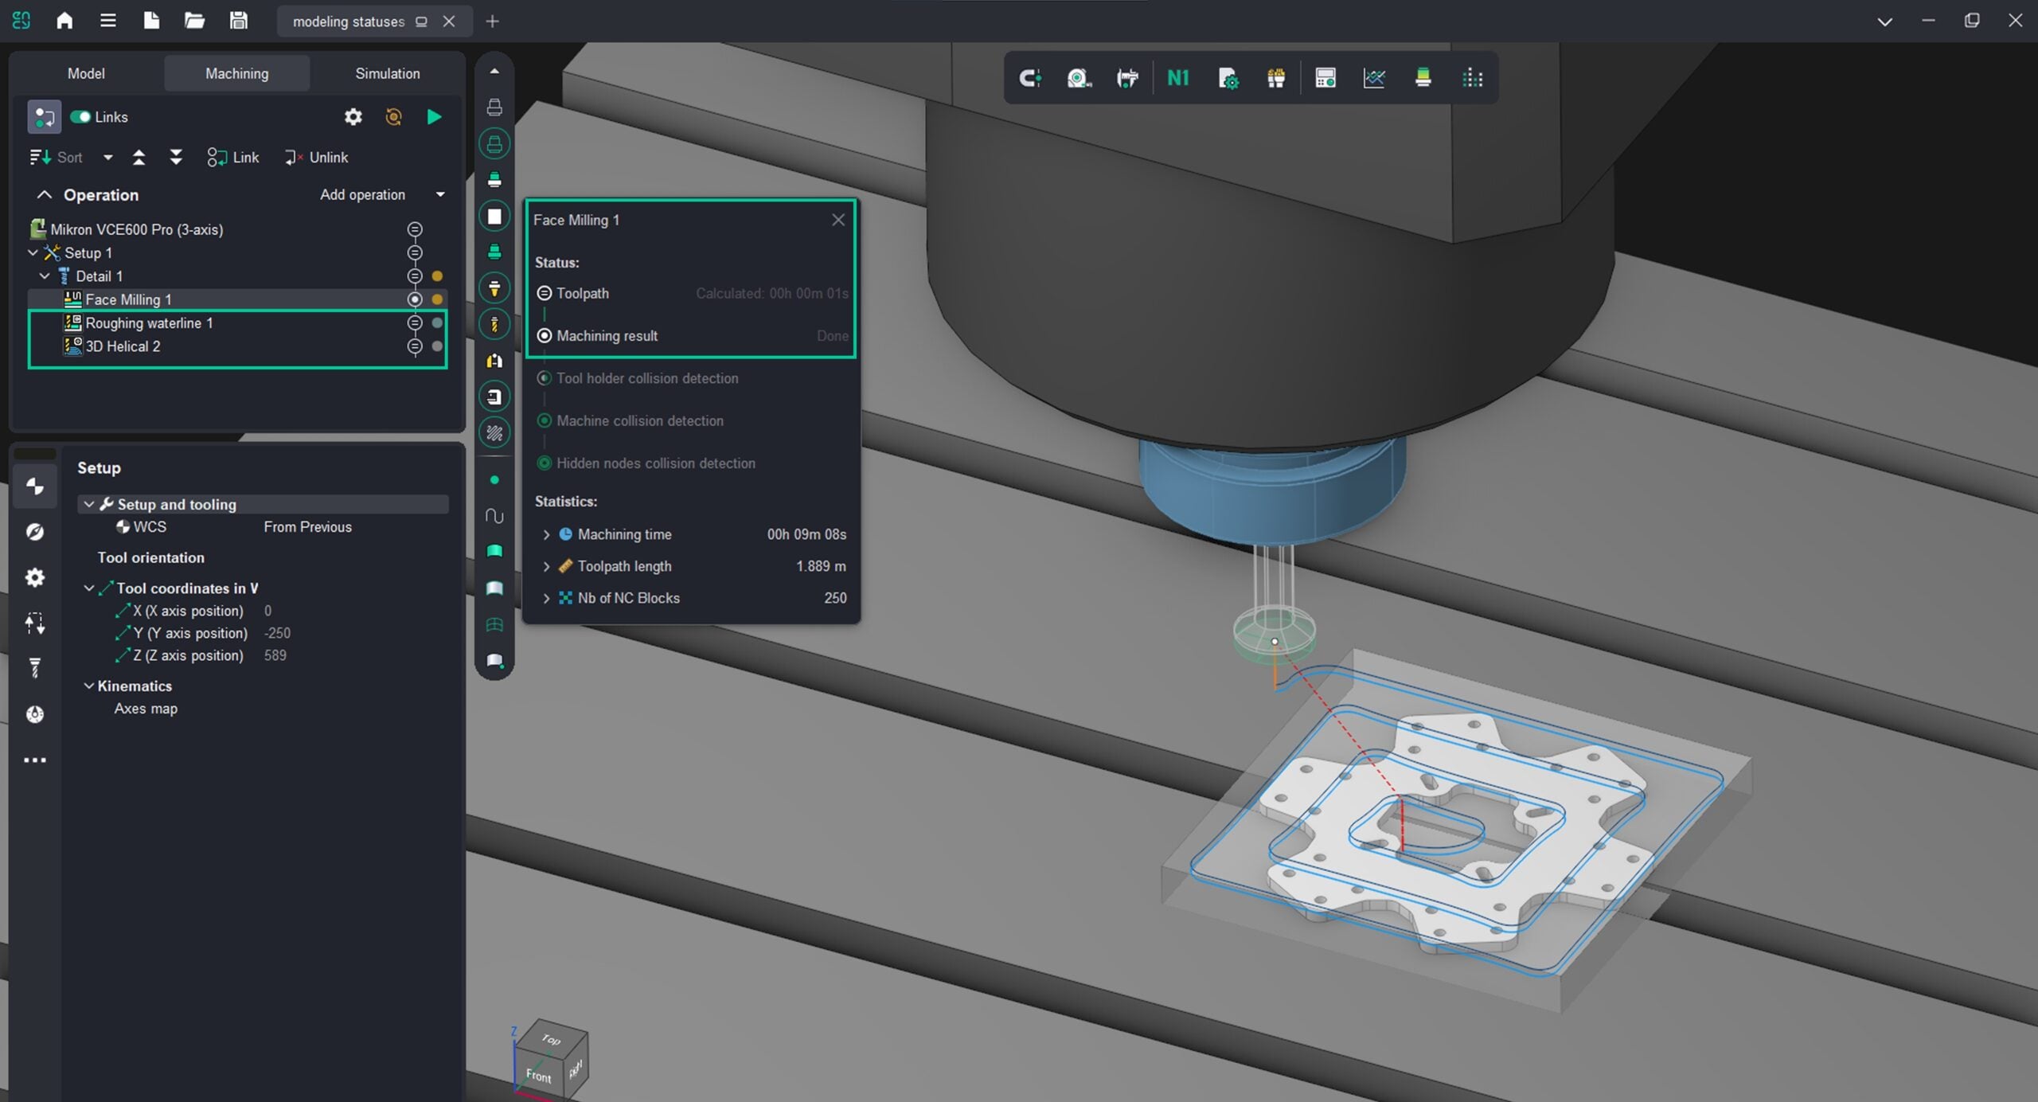The width and height of the screenshot is (2038, 1102).
Task: Click the save file icon
Action: tap(238, 21)
